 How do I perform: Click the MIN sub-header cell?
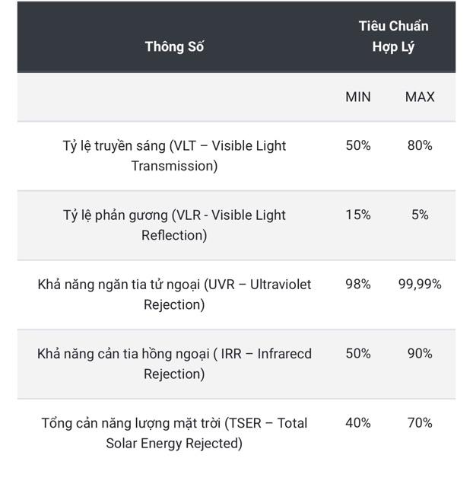click(358, 97)
